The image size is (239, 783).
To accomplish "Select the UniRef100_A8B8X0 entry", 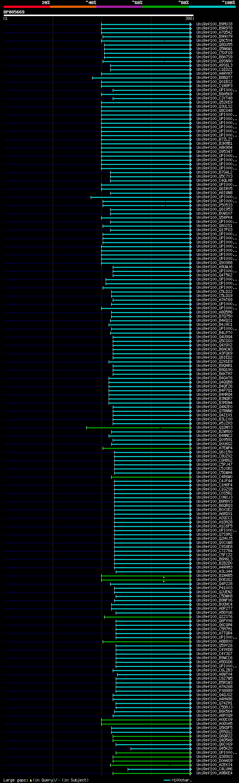I will click(214, 642).
